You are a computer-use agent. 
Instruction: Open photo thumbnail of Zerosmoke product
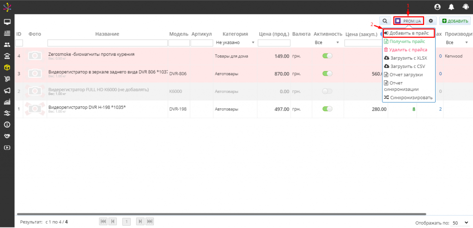click(35, 56)
